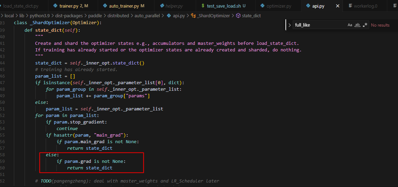Enable regular expression search toggle
Screen dimensions: 398x187
coord(365,25)
